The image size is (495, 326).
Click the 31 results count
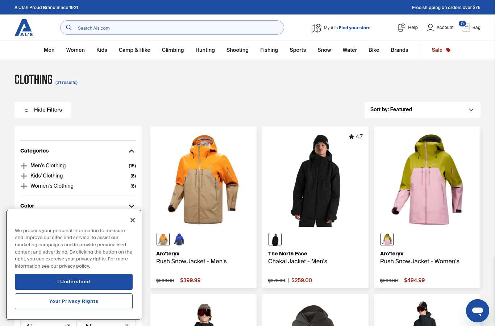66,83
